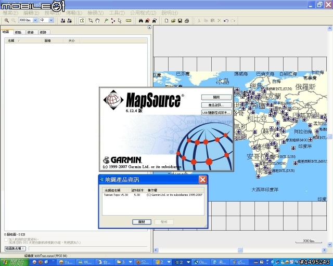Collapse the left panel with small arrow button
This screenshot has height=266, width=333.
click(149, 28)
